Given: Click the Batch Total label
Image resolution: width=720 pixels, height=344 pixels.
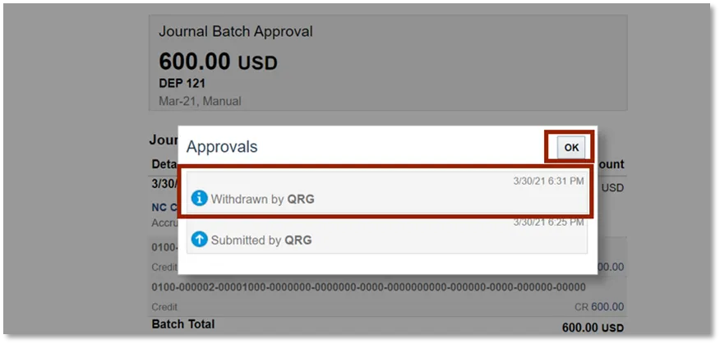Looking at the screenshot, I should pos(183,324).
